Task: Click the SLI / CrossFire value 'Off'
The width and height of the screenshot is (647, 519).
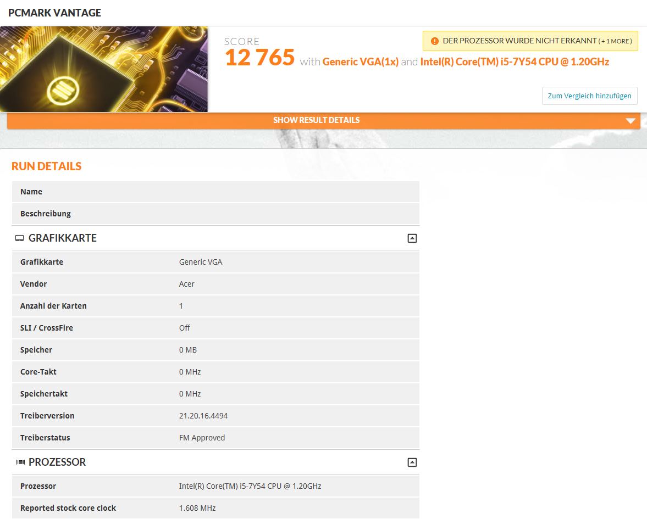Action: point(185,328)
